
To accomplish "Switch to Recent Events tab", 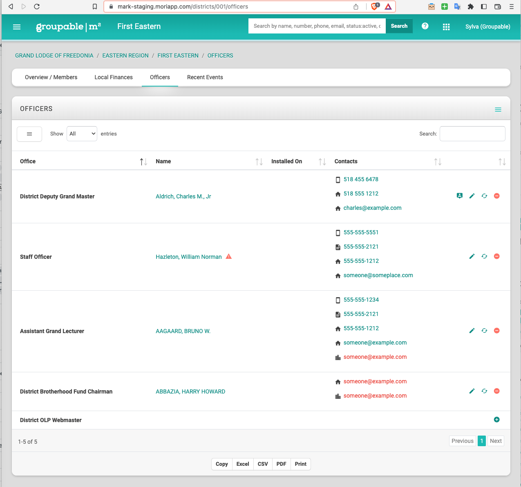I will coord(205,77).
